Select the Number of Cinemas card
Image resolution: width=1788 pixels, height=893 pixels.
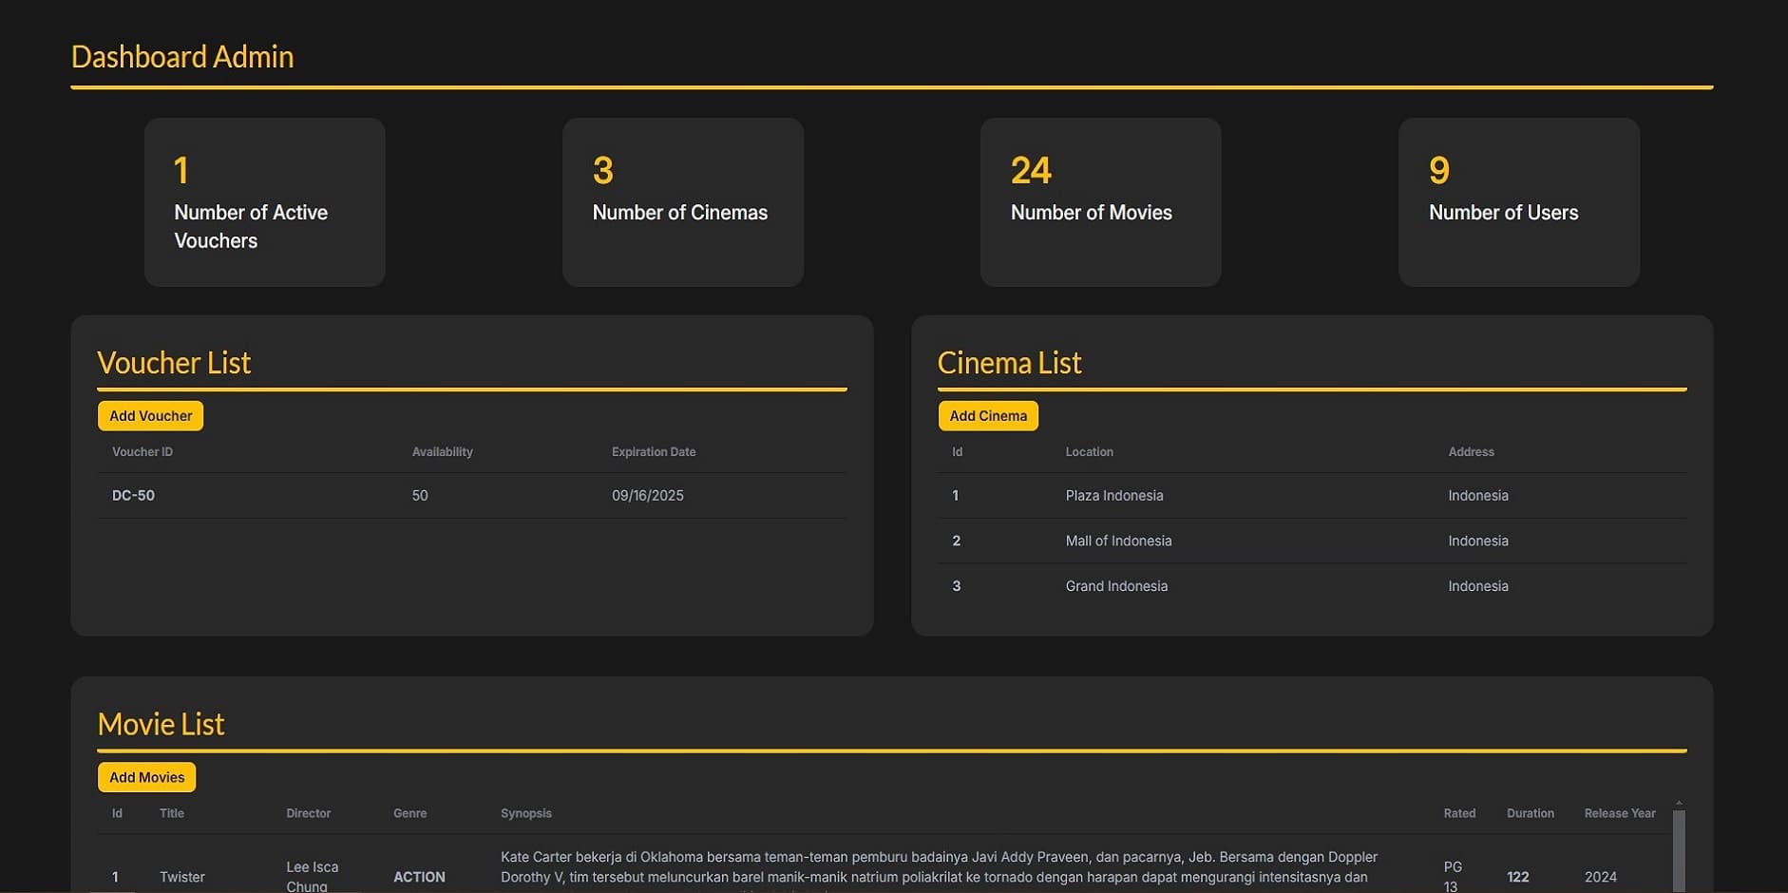[x=683, y=202]
